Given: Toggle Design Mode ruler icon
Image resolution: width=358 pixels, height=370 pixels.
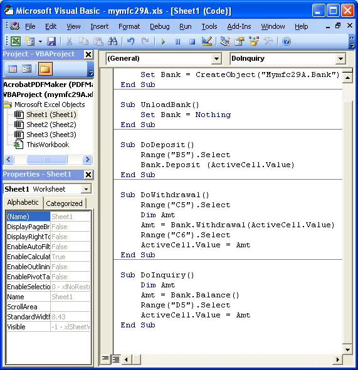Looking at the screenshot, I should point(207,41).
